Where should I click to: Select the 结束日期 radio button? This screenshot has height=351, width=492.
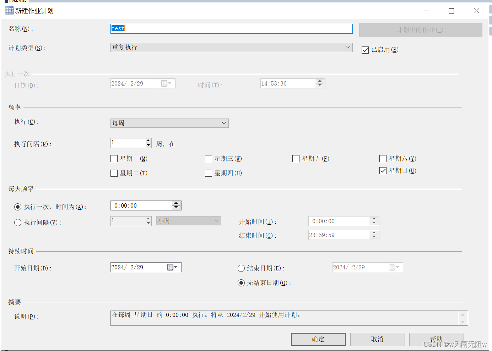[241, 268]
